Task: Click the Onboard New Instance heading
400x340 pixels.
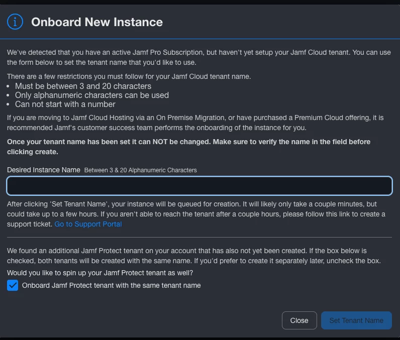Action: tap(97, 22)
